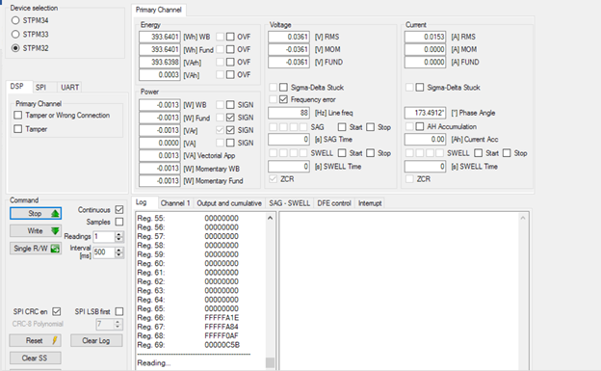Switch to the Channel 1 tab

tap(175, 203)
